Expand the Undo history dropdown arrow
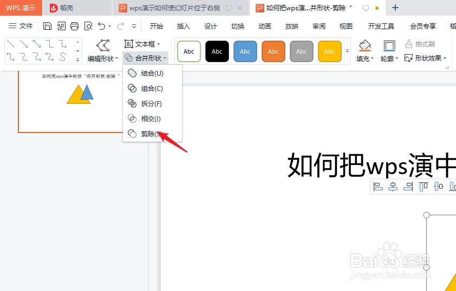The width and height of the screenshot is (456, 291). pyautogui.click(x=109, y=27)
